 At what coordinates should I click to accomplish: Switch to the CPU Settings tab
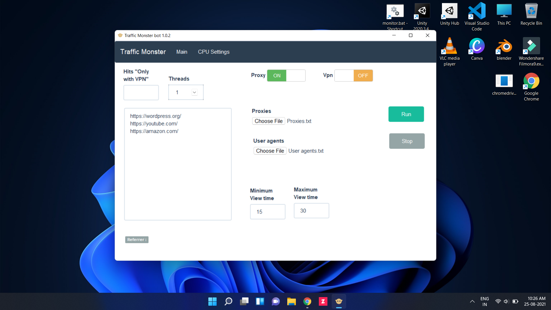[x=214, y=52]
